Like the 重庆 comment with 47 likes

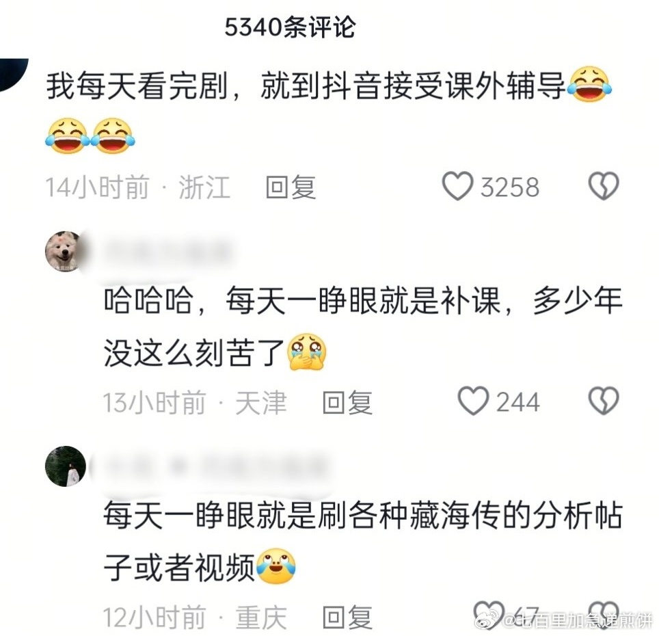[x=489, y=615]
